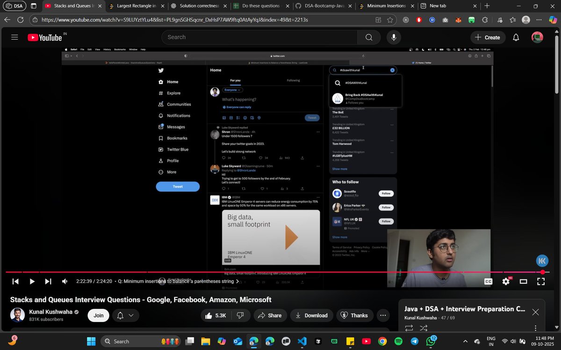
Task: Start voice search with the microphone
Action: pos(394,37)
